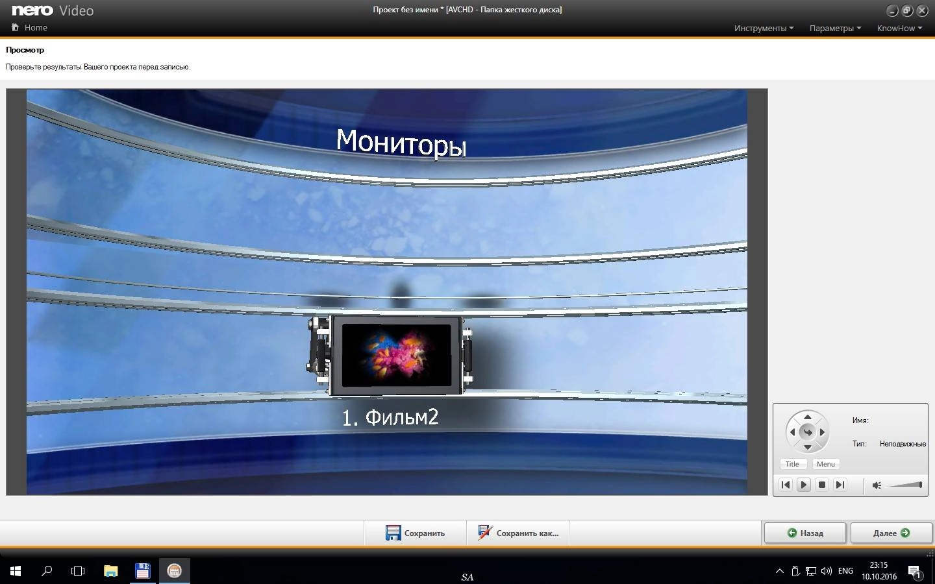
Task: Skip to next chapter in preview remote
Action: 840,485
